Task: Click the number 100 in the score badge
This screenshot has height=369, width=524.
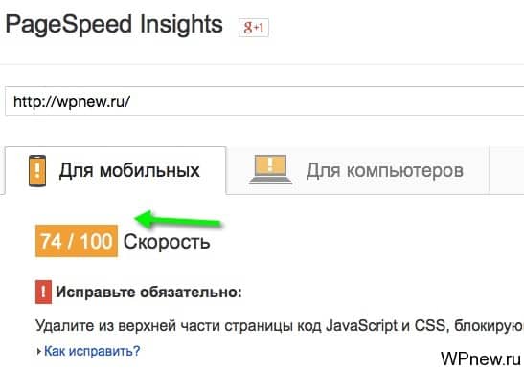Action: [96, 241]
